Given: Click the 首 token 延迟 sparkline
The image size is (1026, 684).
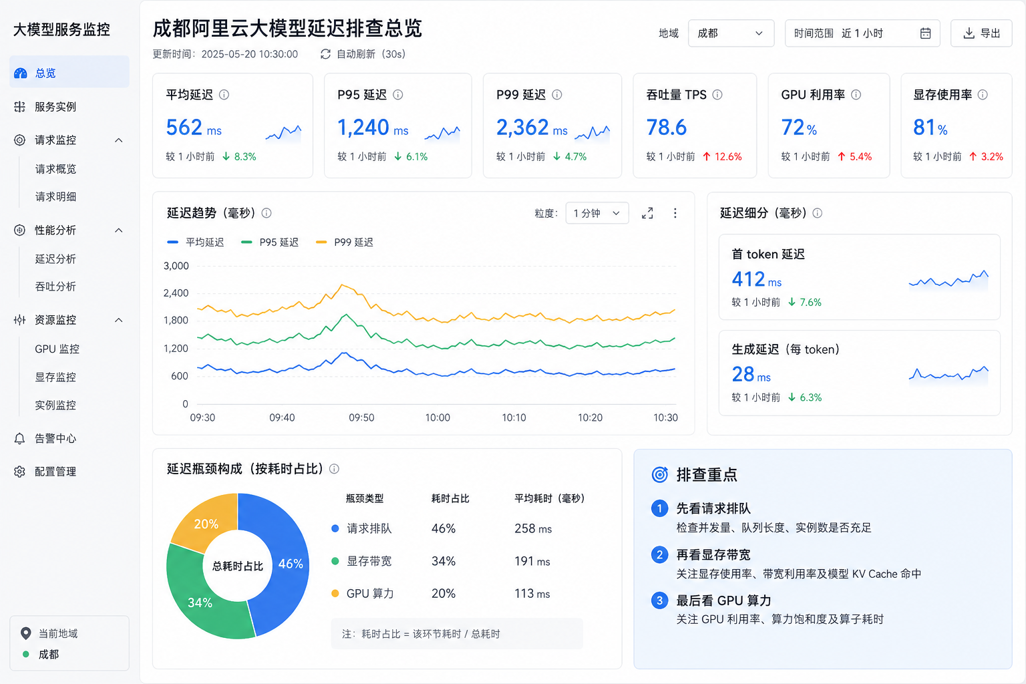Looking at the screenshot, I should (x=949, y=280).
